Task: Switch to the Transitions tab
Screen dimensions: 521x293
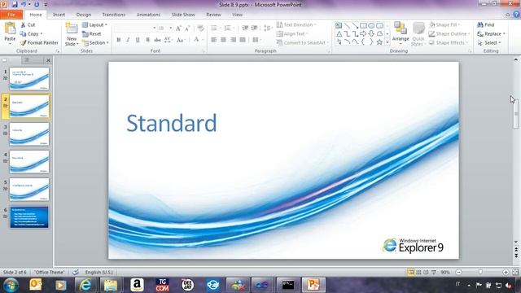Action: click(x=114, y=15)
